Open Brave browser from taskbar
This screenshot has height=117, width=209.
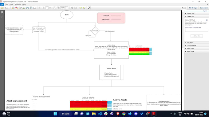click(x=118, y=114)
